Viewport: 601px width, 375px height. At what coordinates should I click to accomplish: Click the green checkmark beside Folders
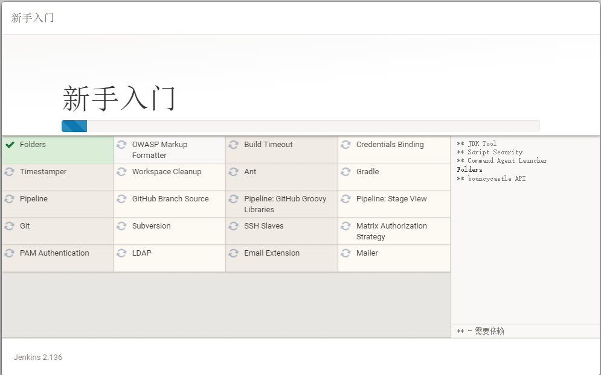[x=10, y=145]
